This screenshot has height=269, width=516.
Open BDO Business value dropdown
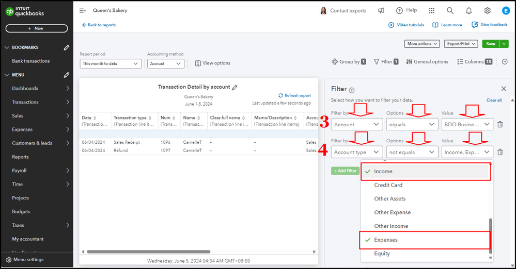click(x=467, y=125)
